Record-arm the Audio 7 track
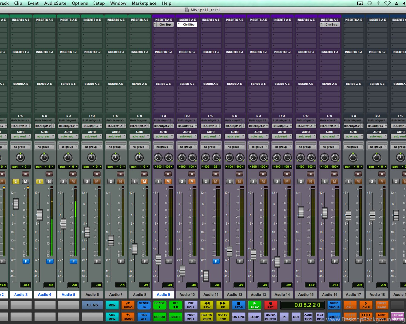 [121, 174]
